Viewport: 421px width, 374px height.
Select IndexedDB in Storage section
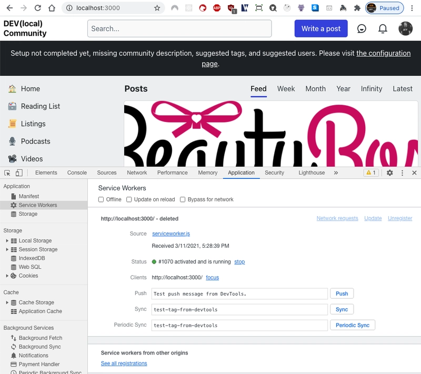pyautogui.click(x=32, y=258)
